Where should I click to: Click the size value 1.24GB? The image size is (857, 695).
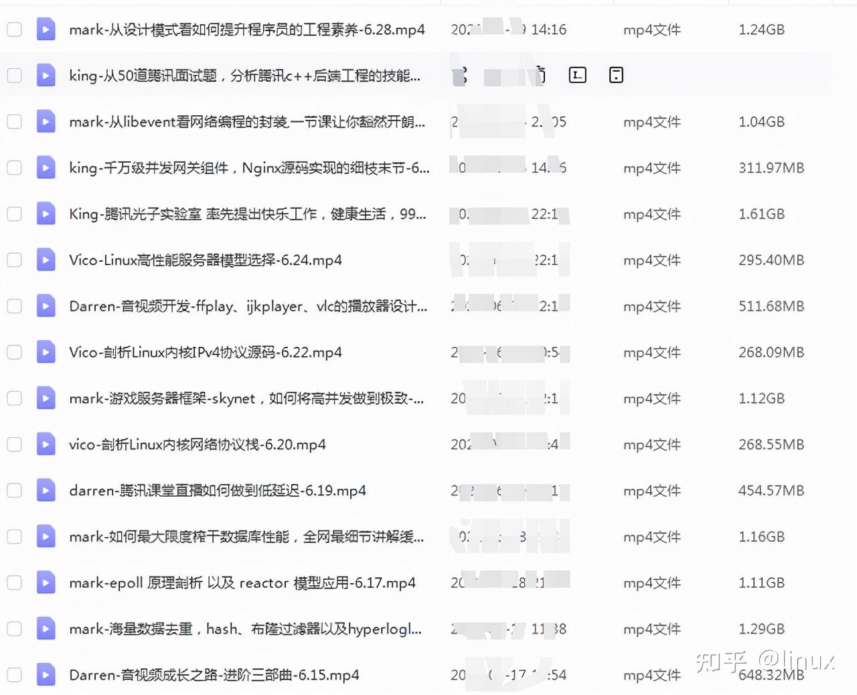pos(761,29)
